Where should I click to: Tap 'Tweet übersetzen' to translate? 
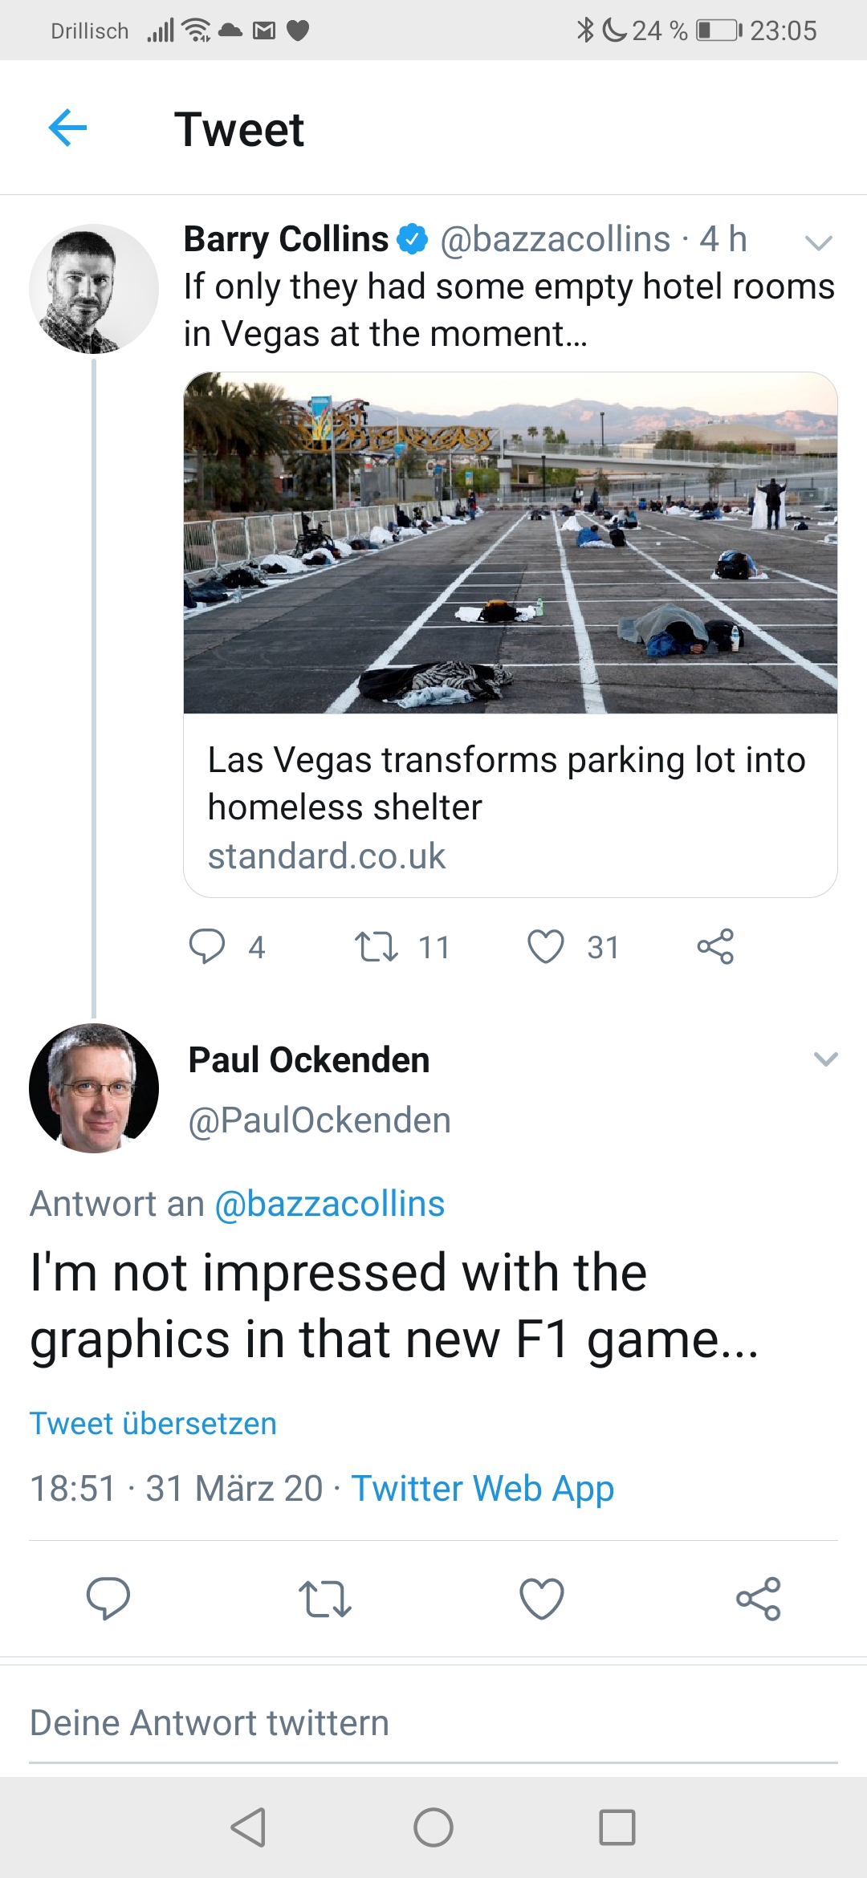coord(153,1424)
